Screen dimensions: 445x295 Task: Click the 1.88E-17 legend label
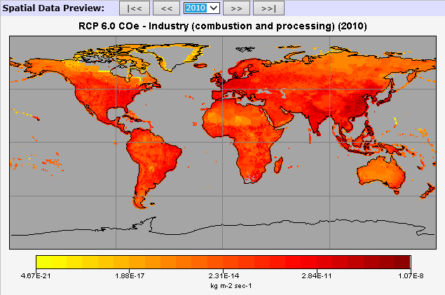(x=129, y=276)
